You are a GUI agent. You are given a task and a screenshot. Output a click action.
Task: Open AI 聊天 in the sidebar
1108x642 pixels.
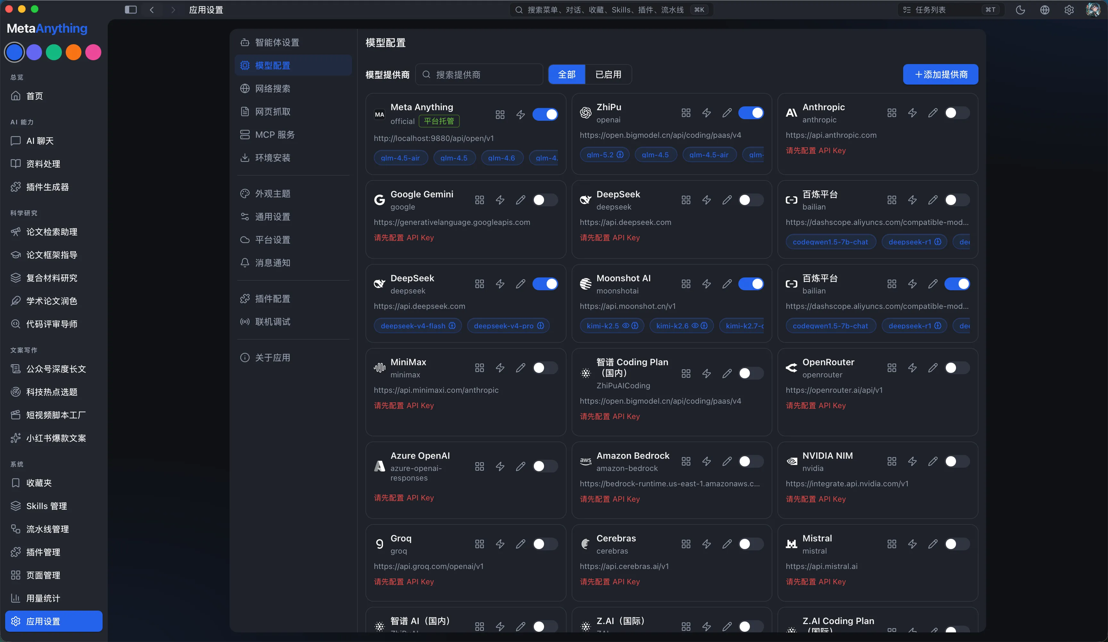(54, 141)
